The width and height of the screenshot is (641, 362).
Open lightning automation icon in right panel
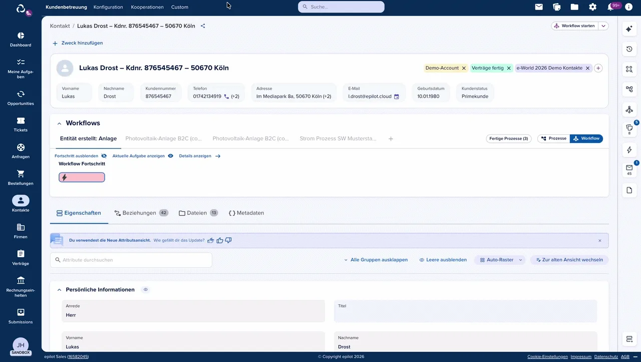pyautogui.click(x=629, y=150)
